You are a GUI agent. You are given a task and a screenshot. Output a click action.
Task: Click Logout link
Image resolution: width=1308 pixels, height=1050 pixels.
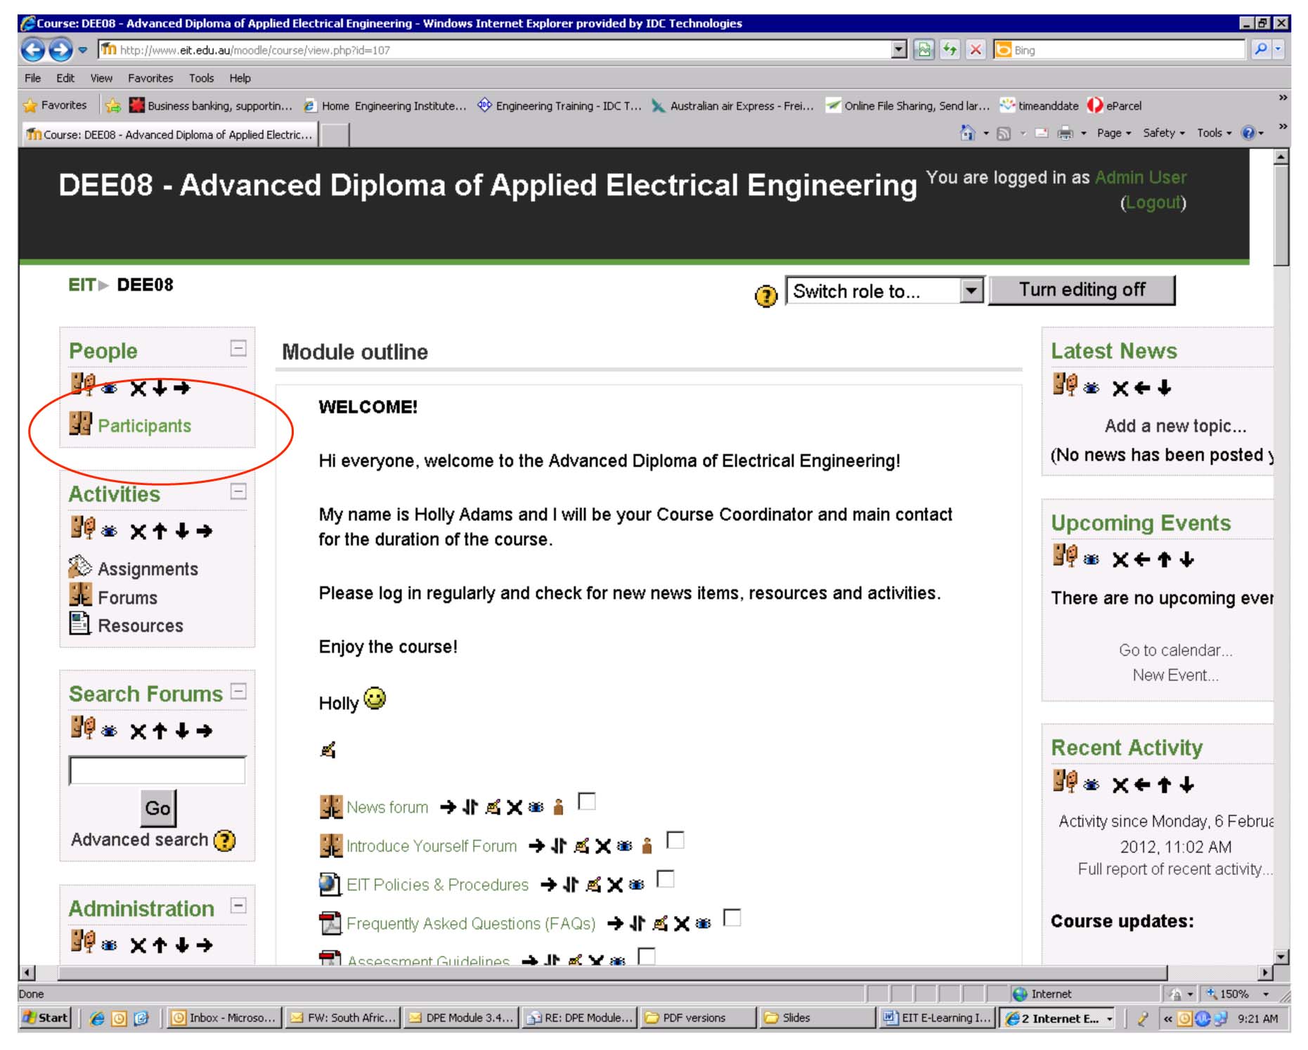click(x=1153, y=203)
